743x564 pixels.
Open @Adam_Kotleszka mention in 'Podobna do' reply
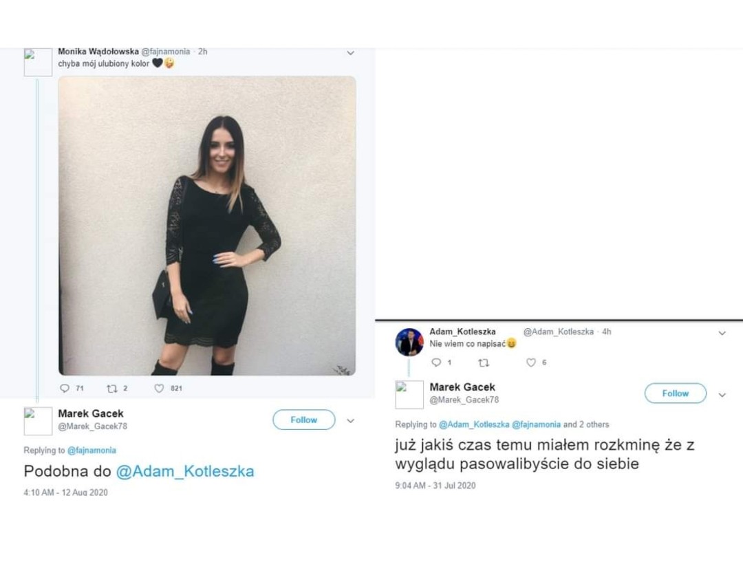pyautogui.click(x=185, y=471)
